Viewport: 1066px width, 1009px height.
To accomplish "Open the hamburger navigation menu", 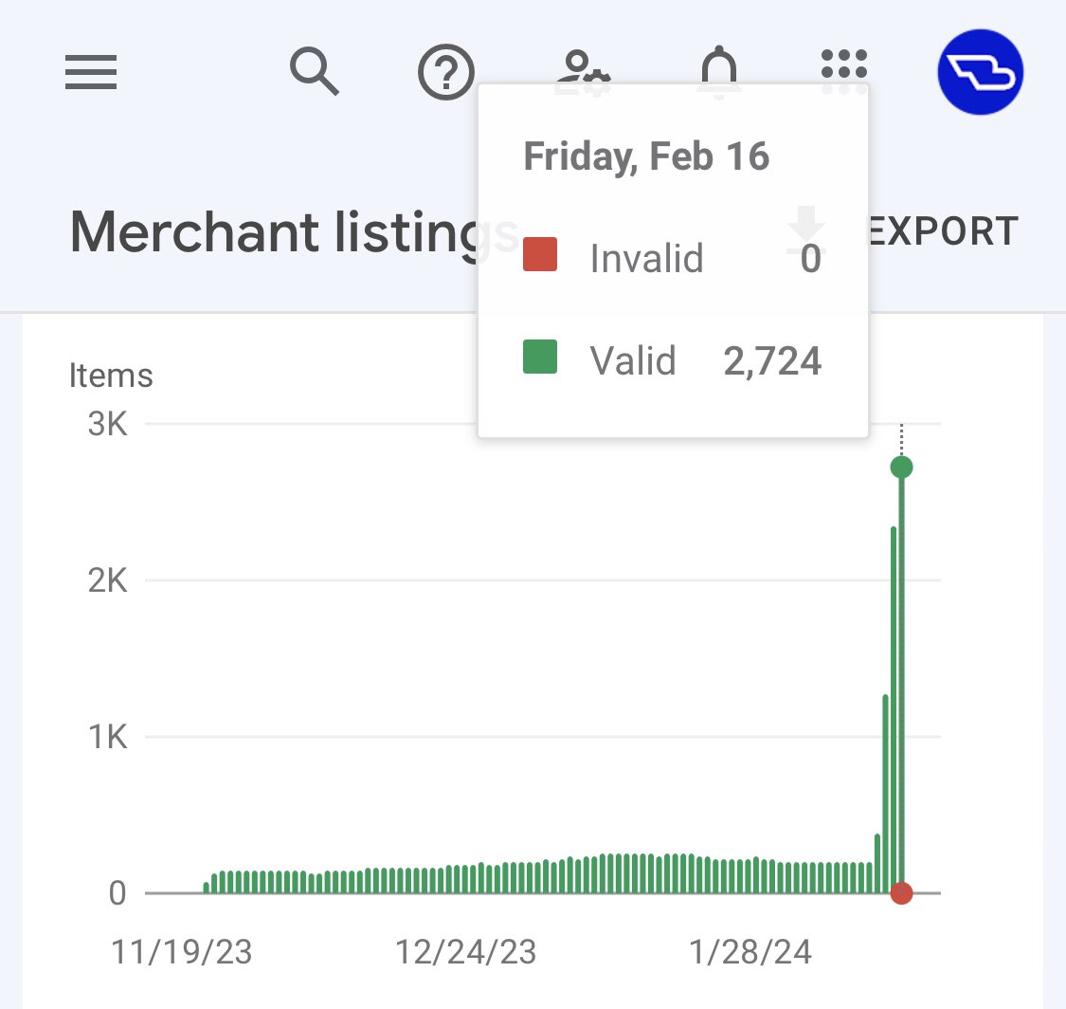I will pyautogui.click(x=91, y=72).
